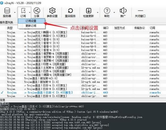
Task: Click the 订阅 column header in the list
Action: 152,28
